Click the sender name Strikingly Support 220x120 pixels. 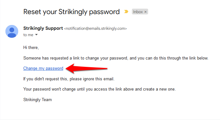43,28
